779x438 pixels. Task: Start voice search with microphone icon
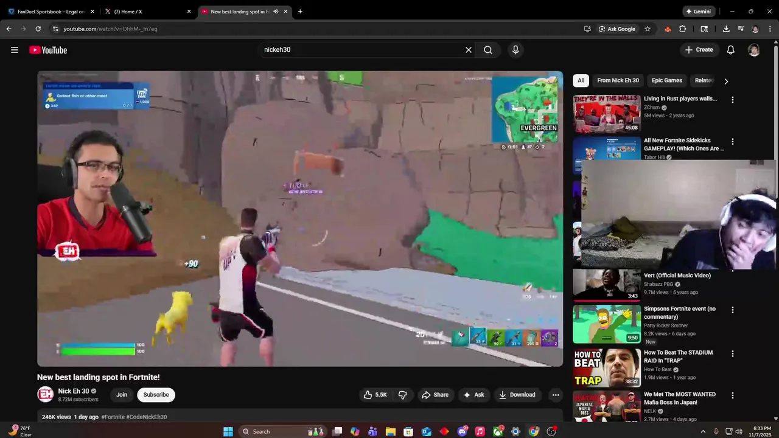pyautogui.click(x=515, y=50)
